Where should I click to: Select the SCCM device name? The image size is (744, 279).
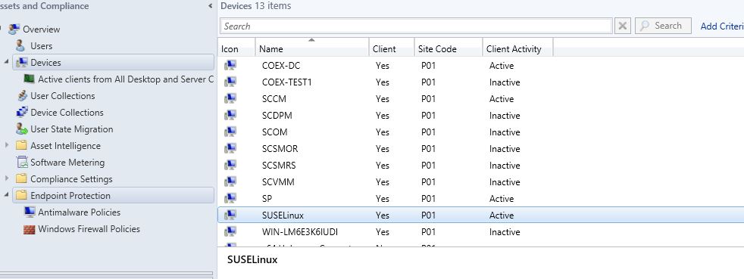pyautogui.click(x=274, y=98)
